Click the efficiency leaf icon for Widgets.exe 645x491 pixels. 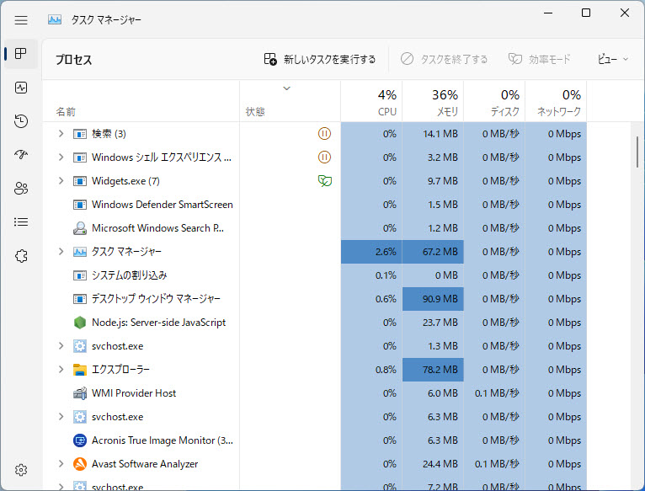click(x=324, y=180)
